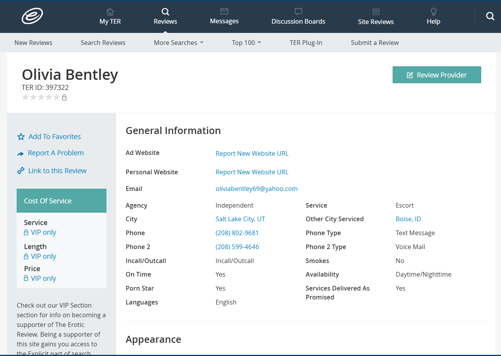This screenshot has height=356, width=501.
Task: Click the Review Provider button
Action: coord(437,75)
